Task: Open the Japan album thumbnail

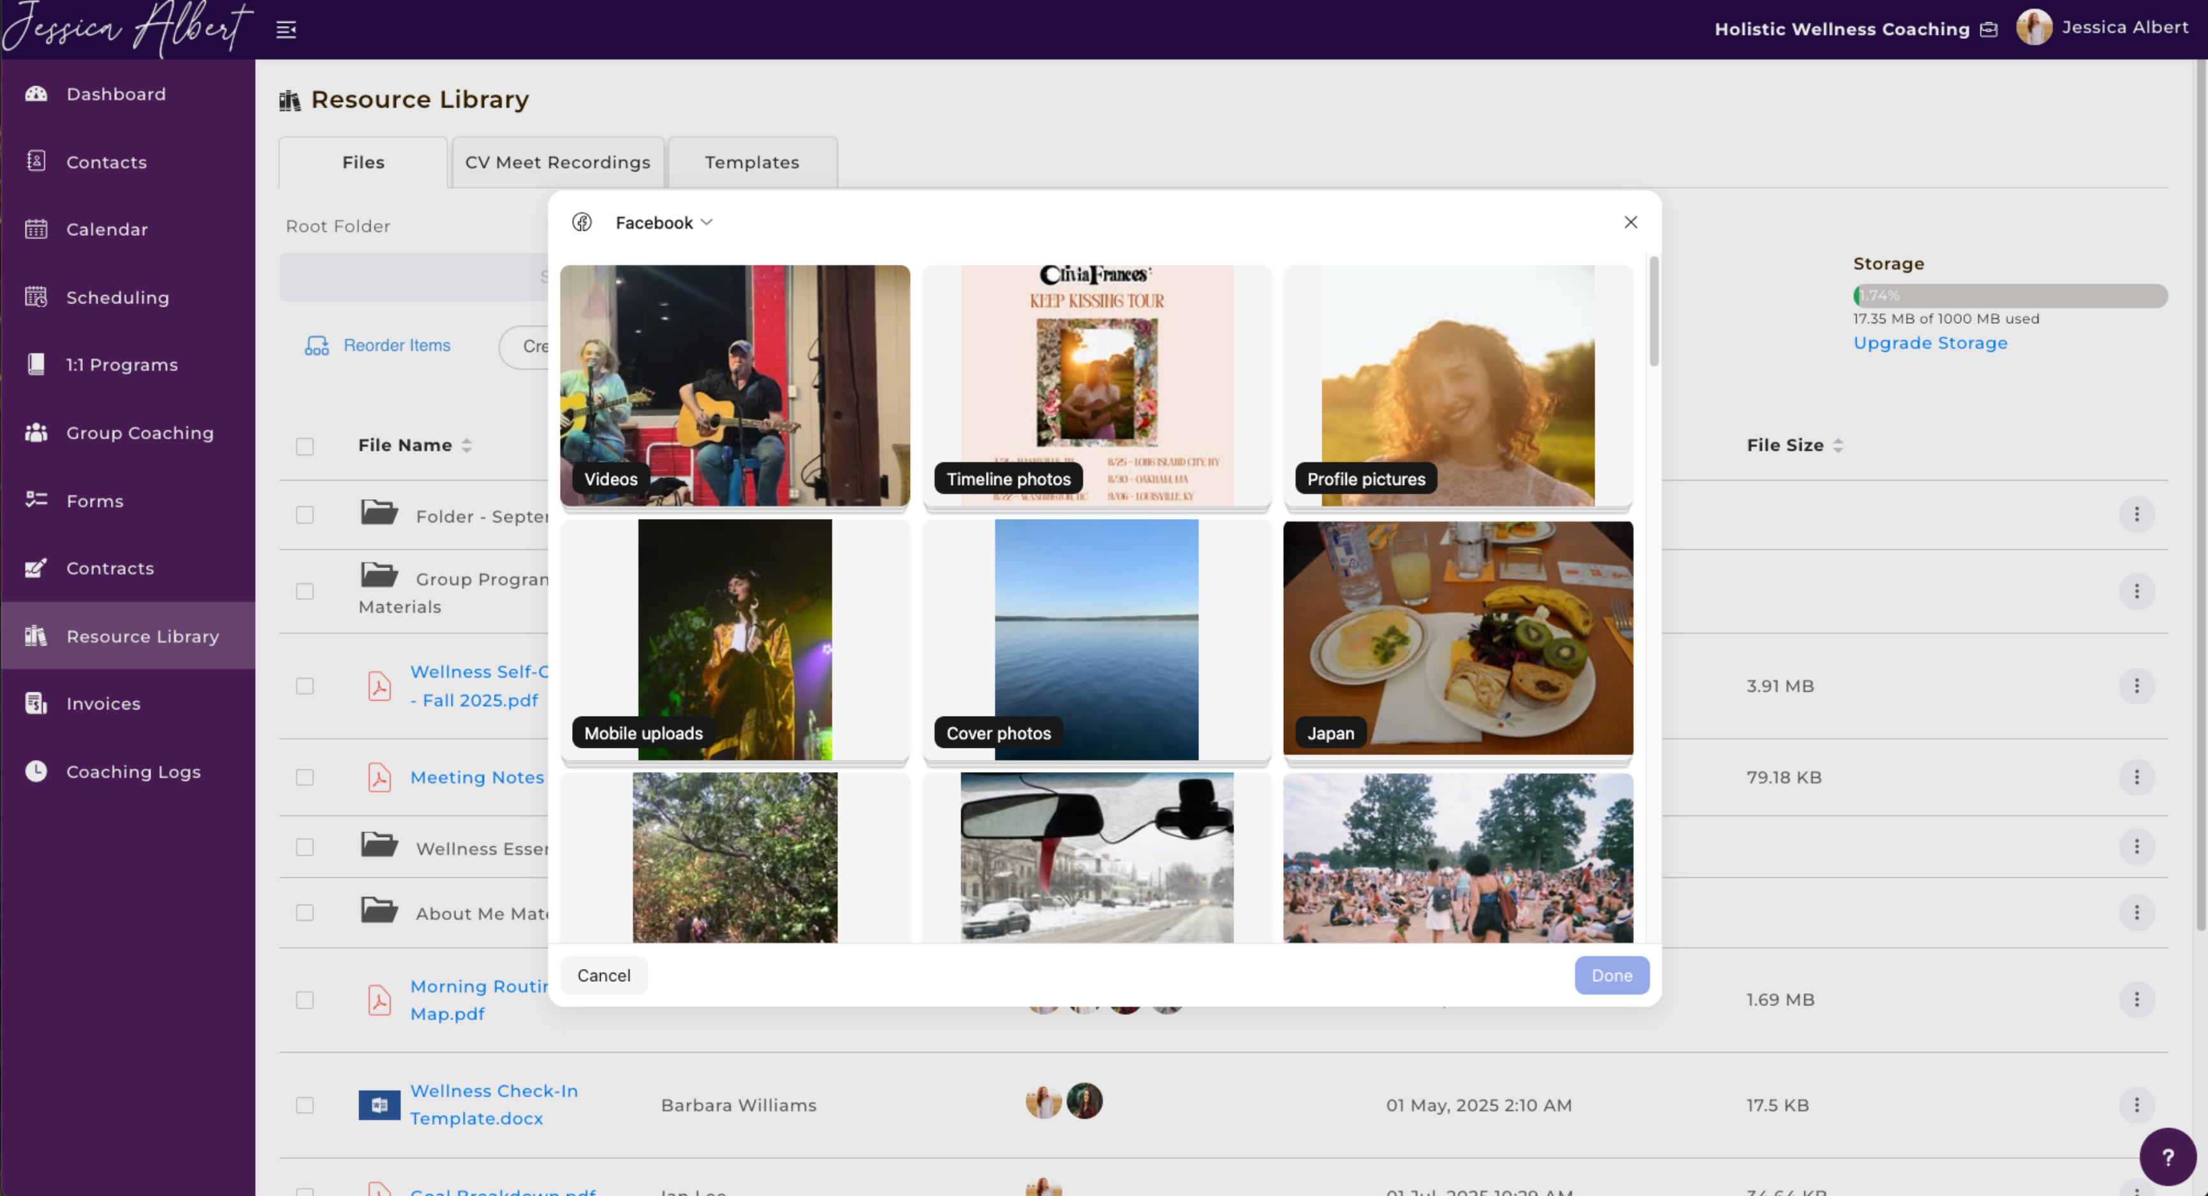Action: click(x=1457, y=638)
